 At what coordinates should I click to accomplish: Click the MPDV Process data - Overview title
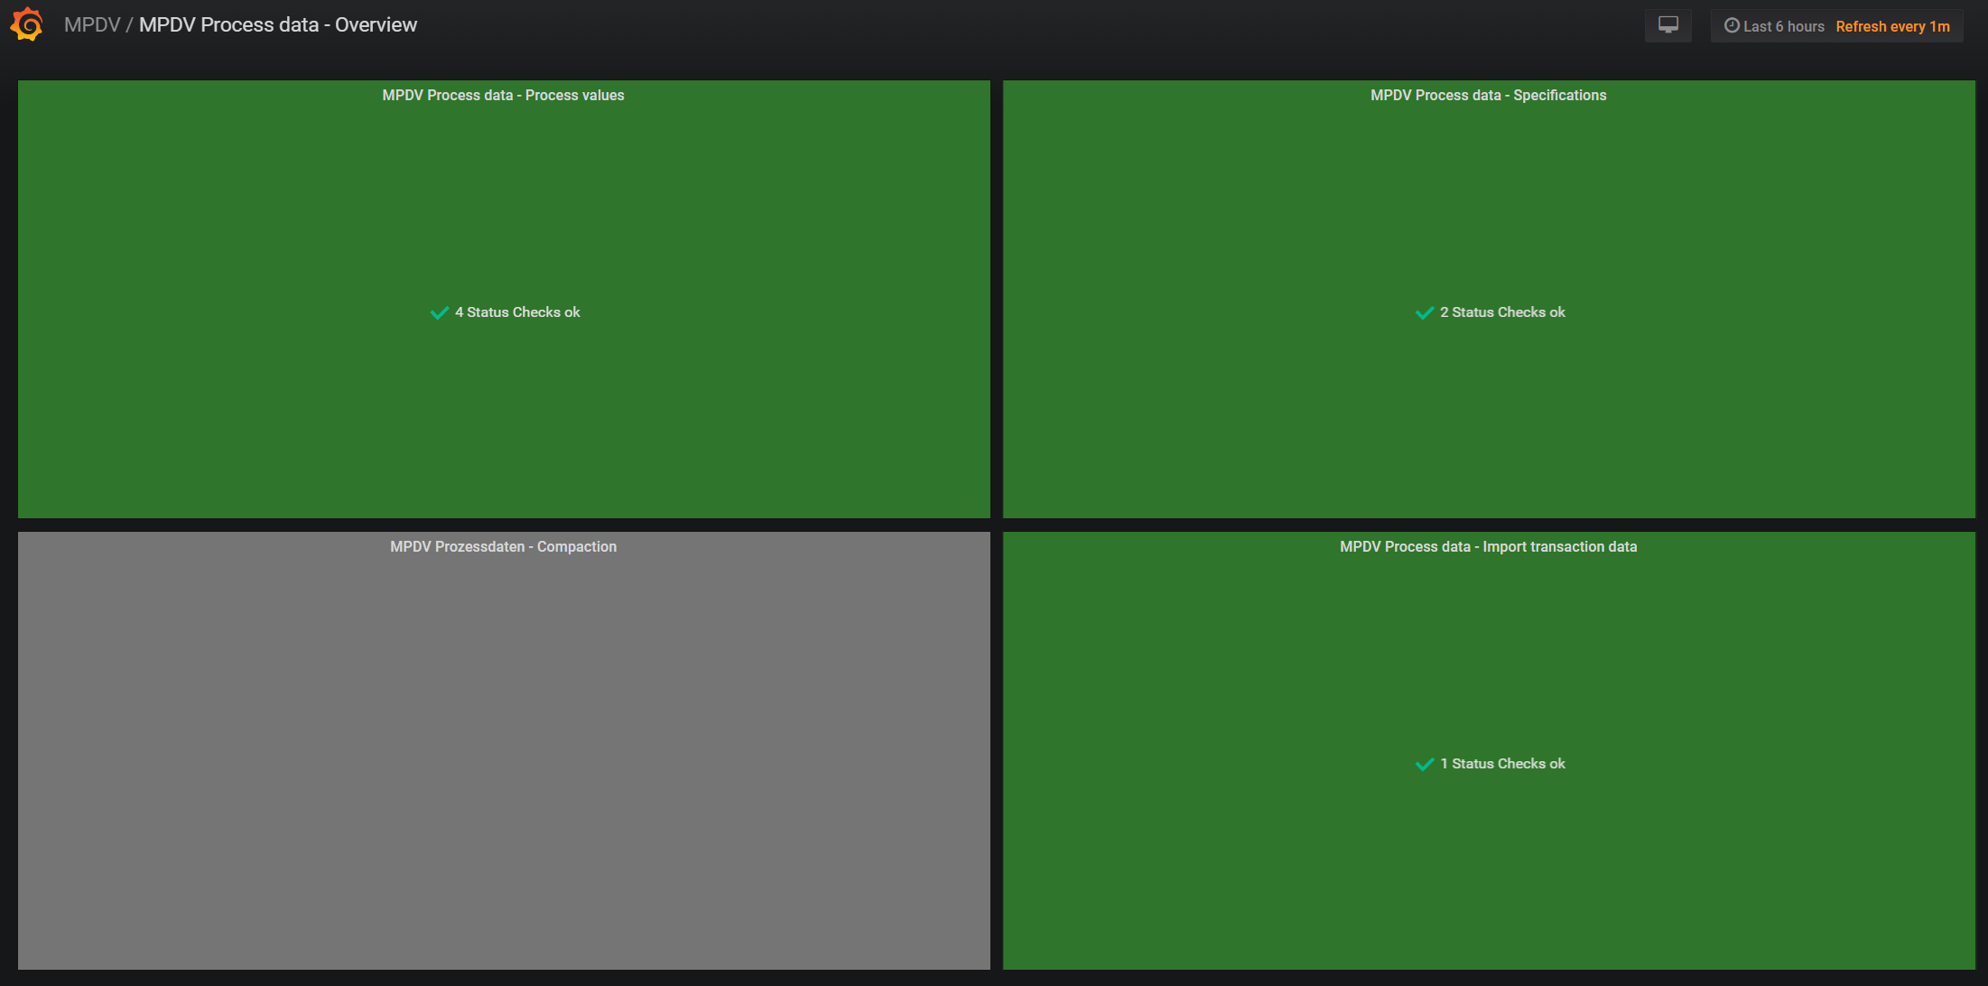[278, 25]
